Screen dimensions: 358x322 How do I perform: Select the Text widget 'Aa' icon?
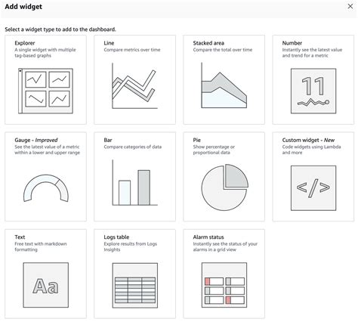pyautogui.click(x=45, y=285)
